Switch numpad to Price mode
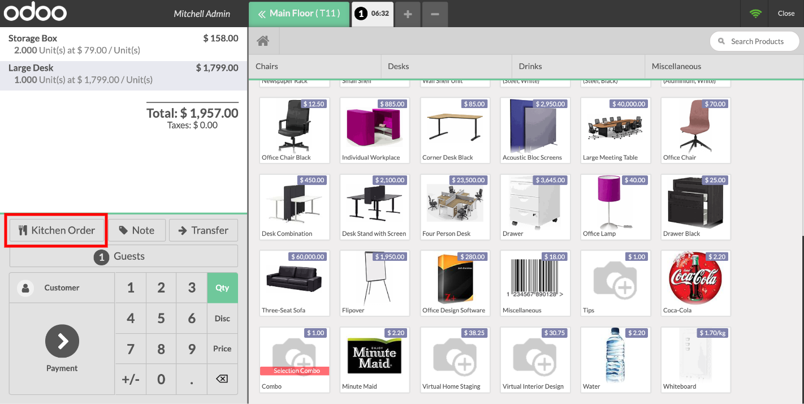Screen dimensions: 804x404 point(222,349)
